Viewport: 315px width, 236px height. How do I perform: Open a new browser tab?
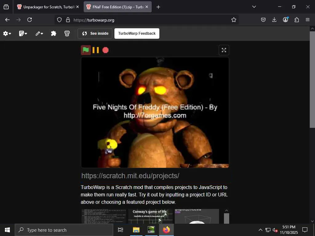tap(158, 7)
